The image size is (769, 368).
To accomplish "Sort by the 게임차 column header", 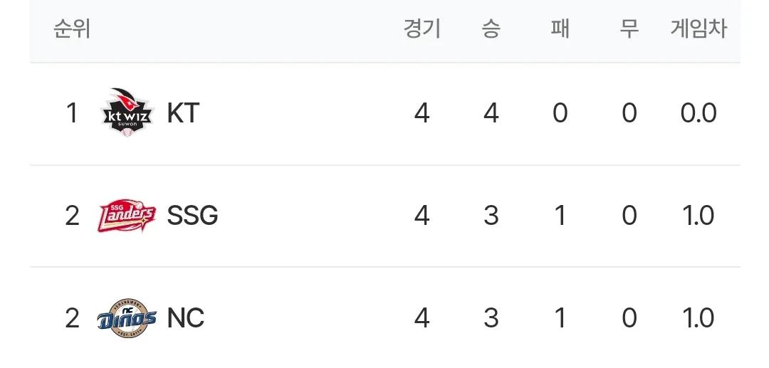I will [699, 29].
